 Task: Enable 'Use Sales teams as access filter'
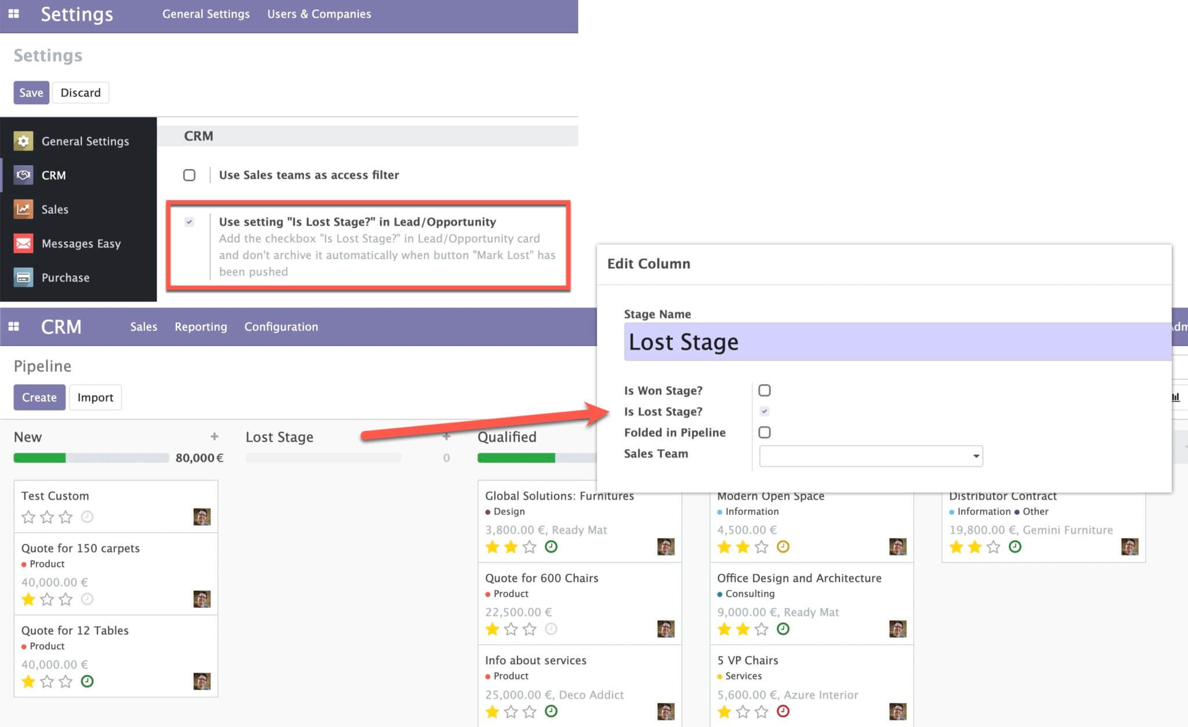(x=189, y=175)
